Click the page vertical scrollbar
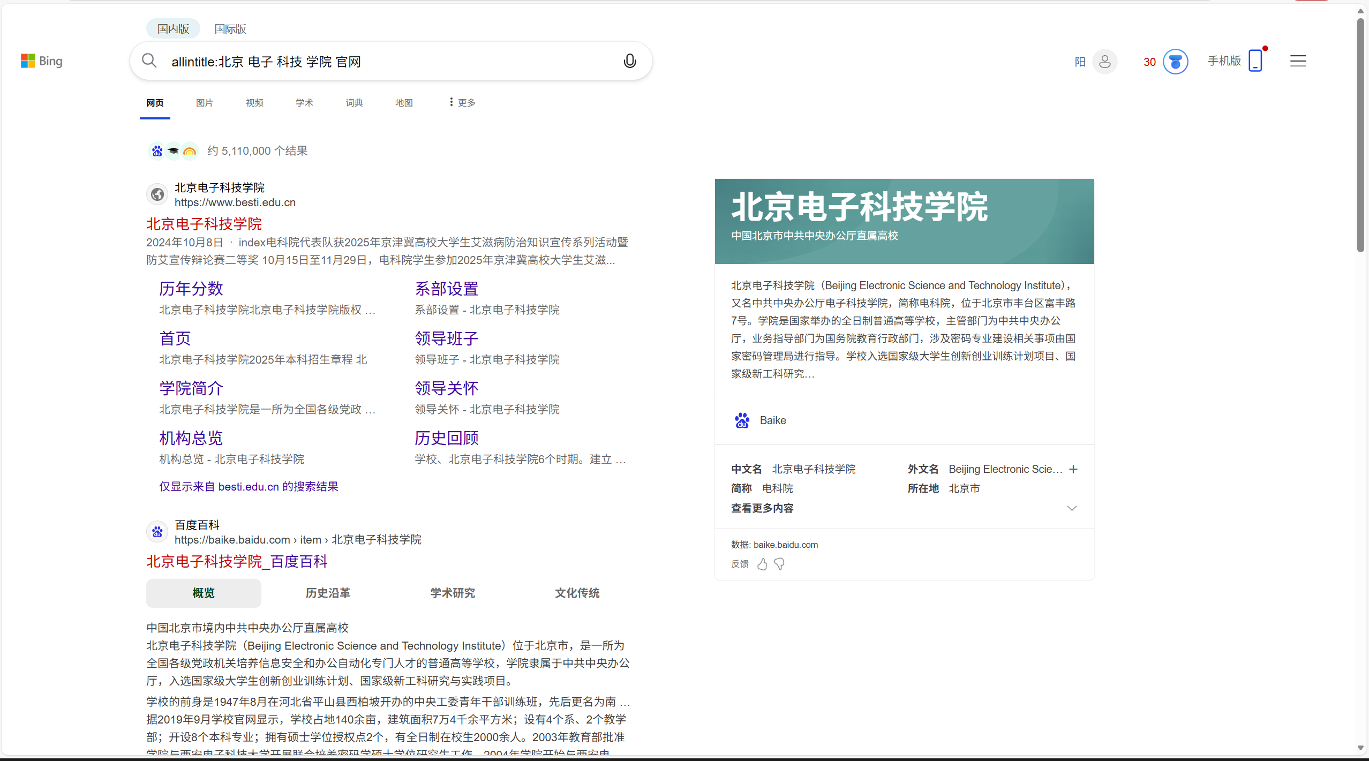The height and width of the screenshot is (761, 1369). tap(1360, 134)
